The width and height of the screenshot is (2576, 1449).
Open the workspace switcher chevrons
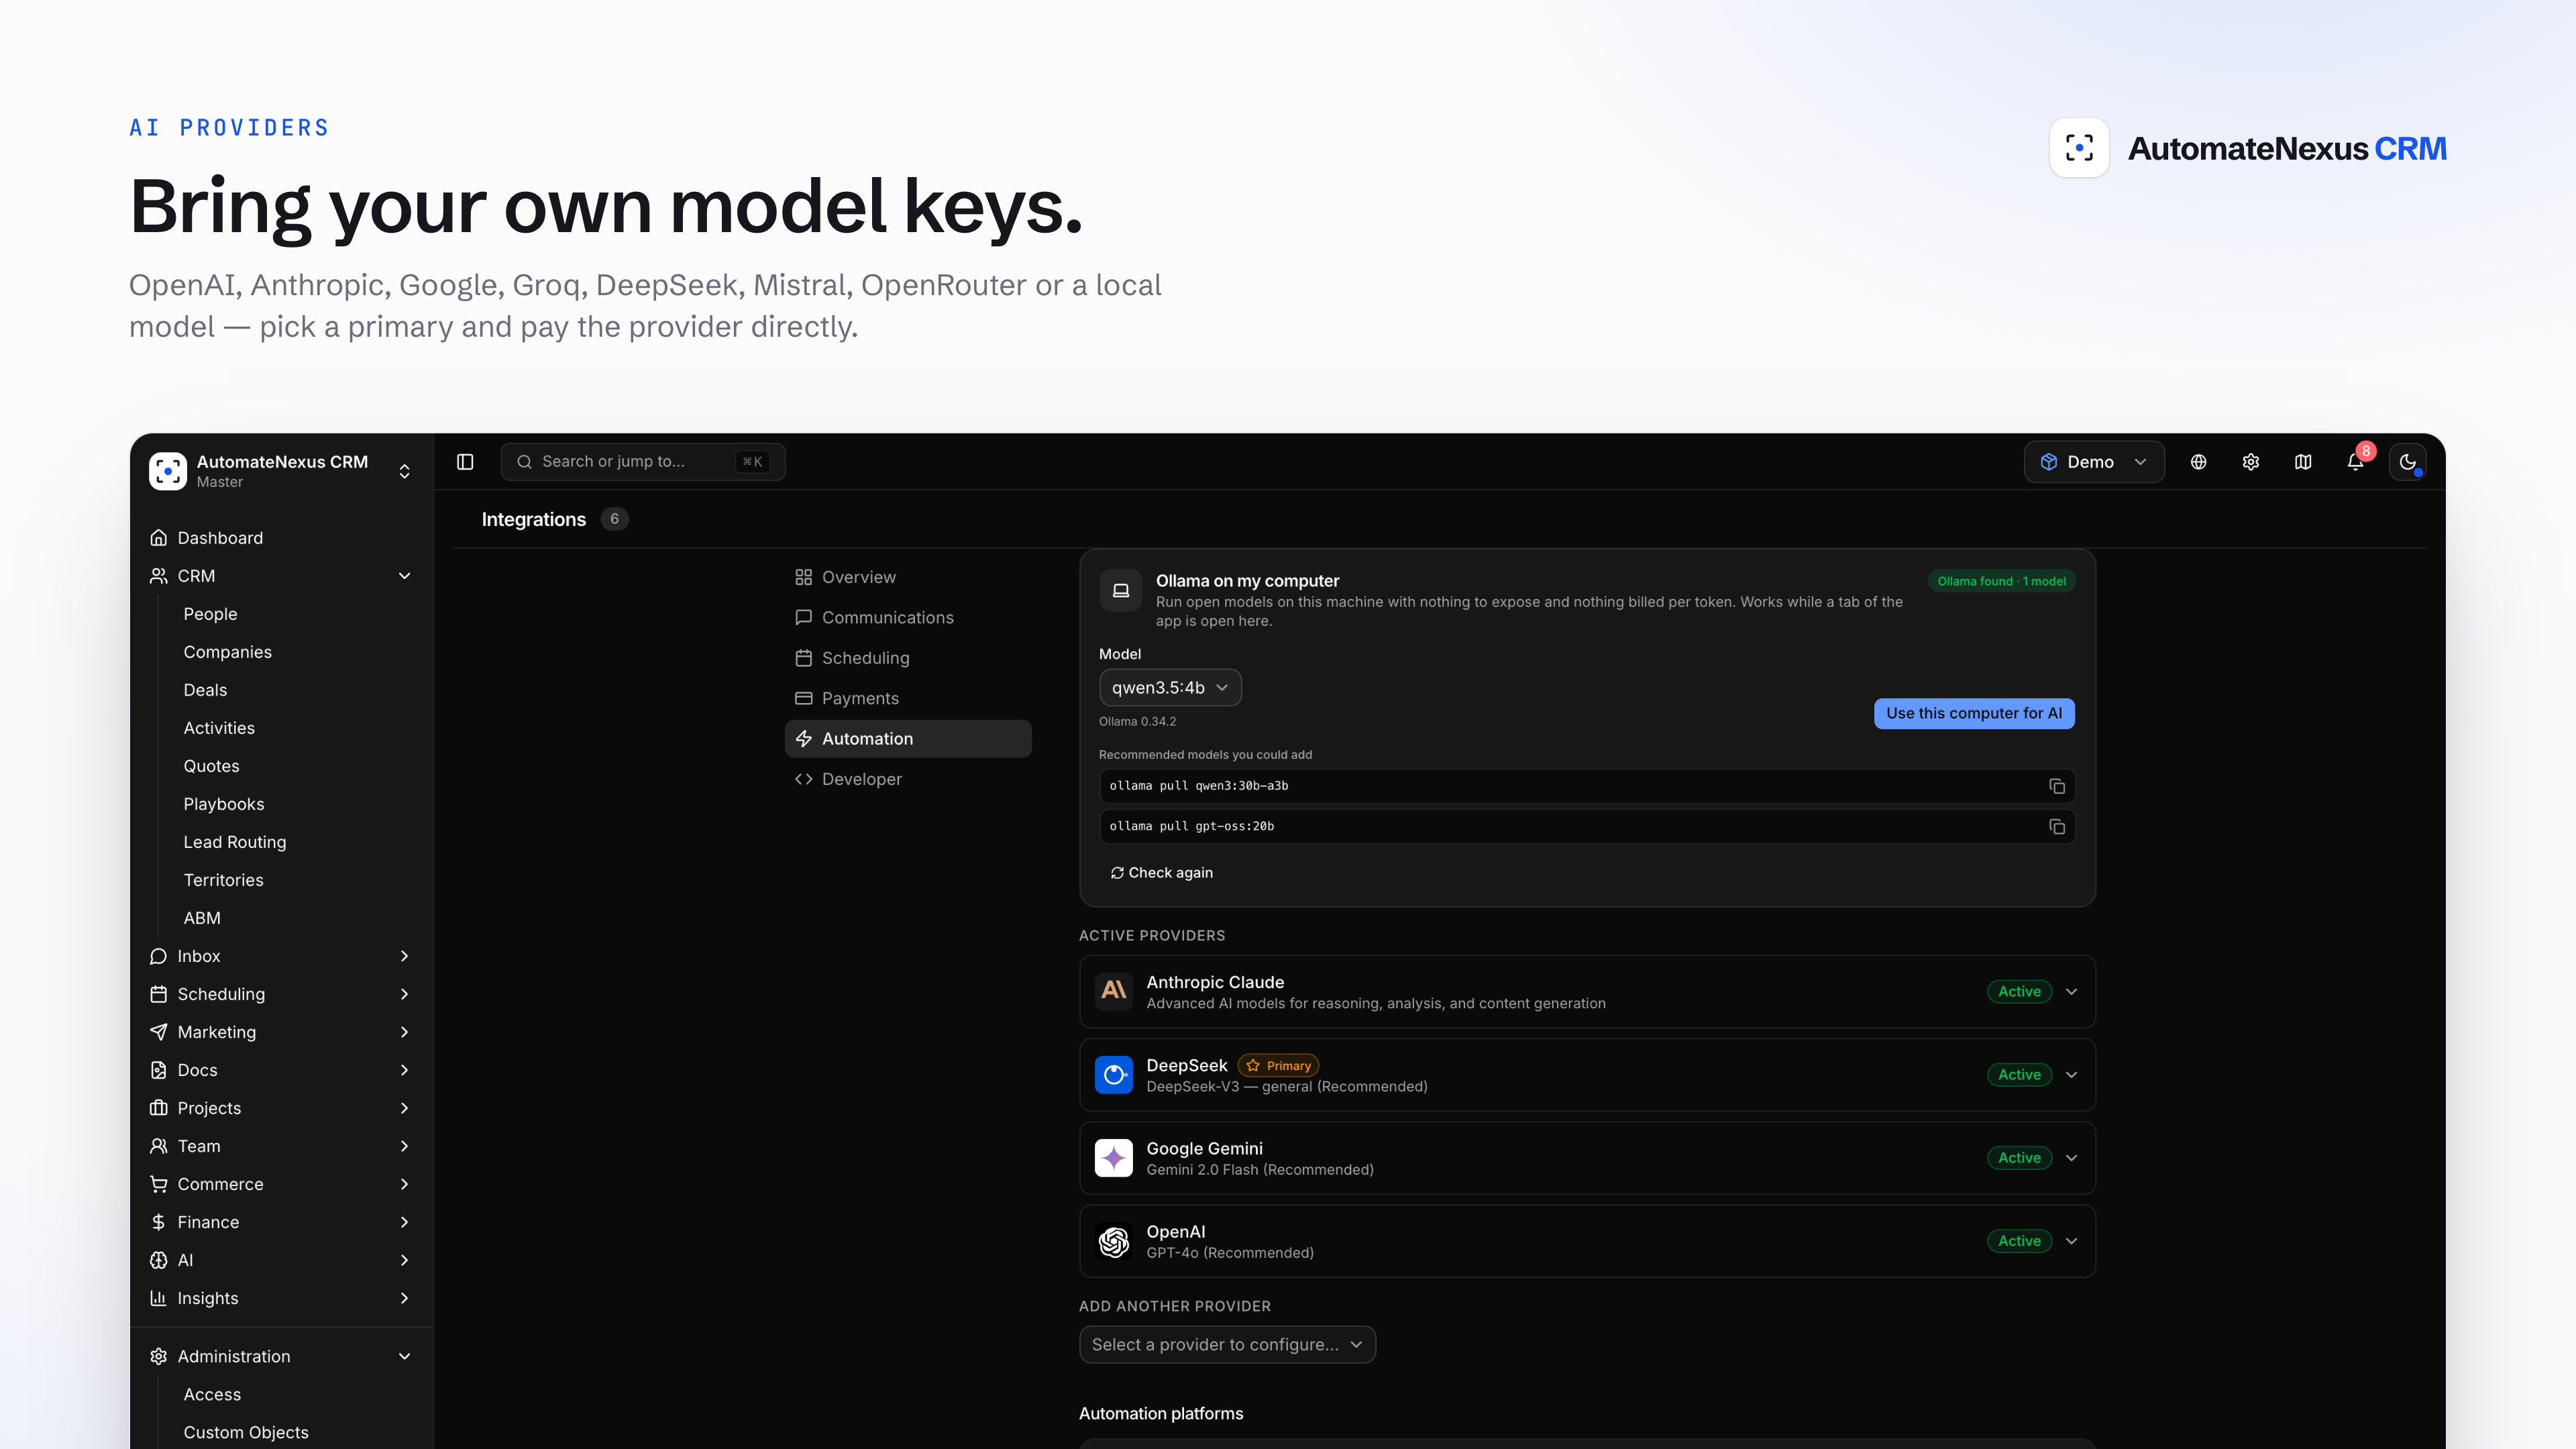[x=404, y=471]
